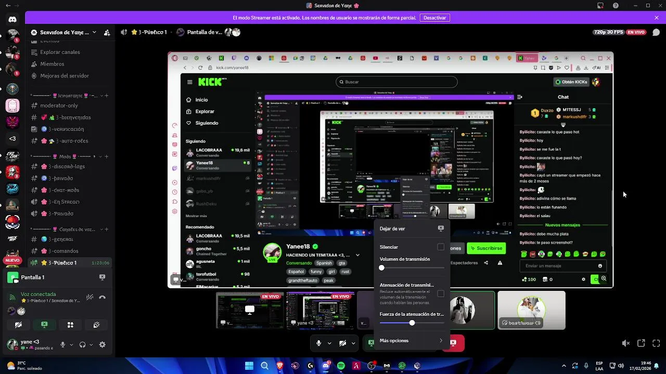666x374 pixels.
Task: Open Discord help icon in title bar
Action: click(616, 6)
